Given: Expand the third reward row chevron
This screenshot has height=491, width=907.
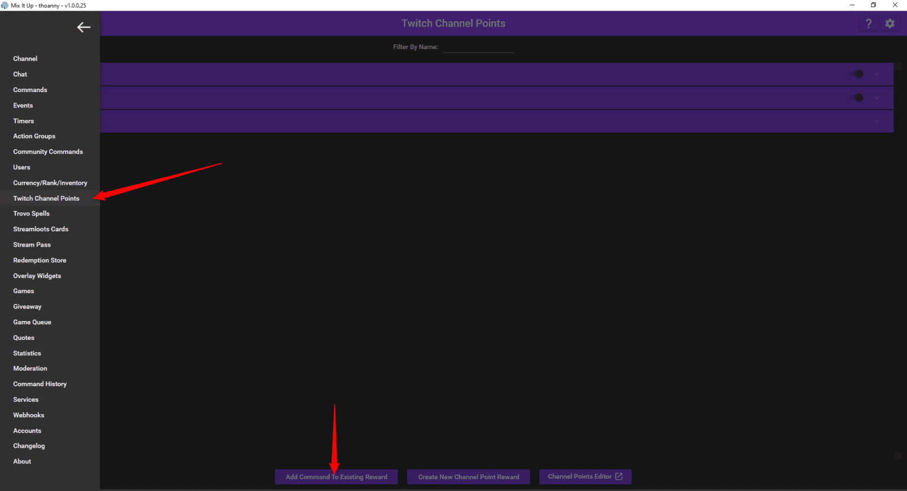Looking at the screenshot, I should pos(877,122).
